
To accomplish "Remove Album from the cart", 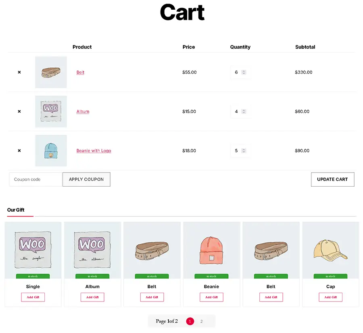I will pyautogui.click(x=19, y=111).
